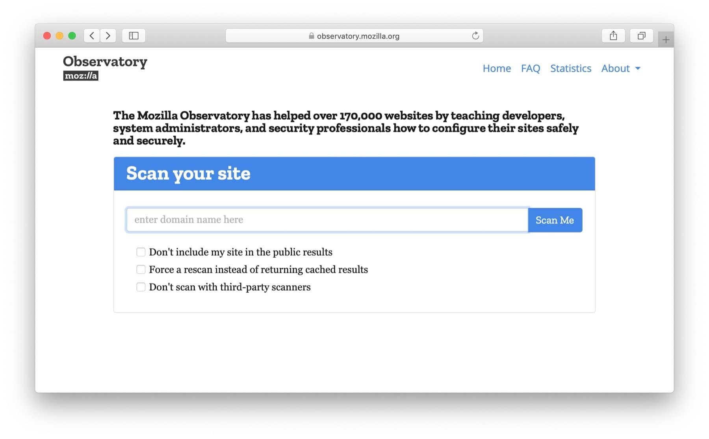
Task: Enable "Don't include my site in public results"
Action: click(141, 252)
